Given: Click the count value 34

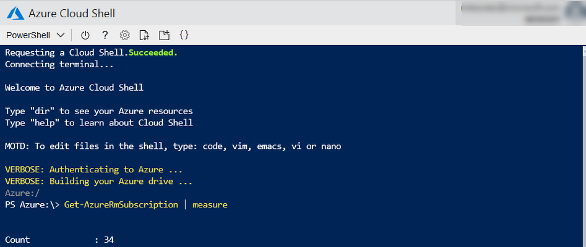Looking at the screenshot, I should [109, 240].
